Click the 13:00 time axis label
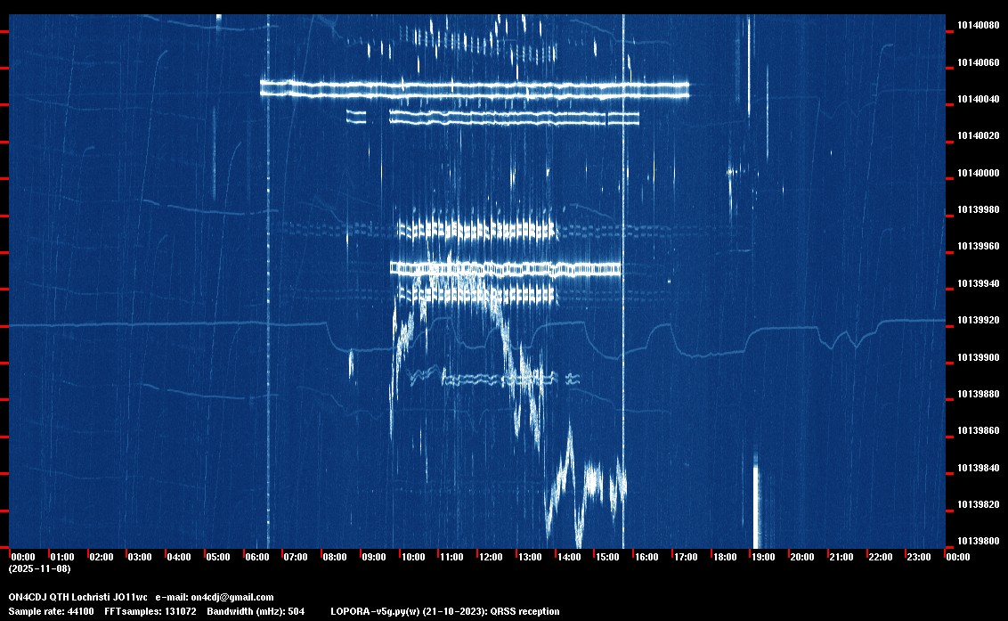 point(530,557)
